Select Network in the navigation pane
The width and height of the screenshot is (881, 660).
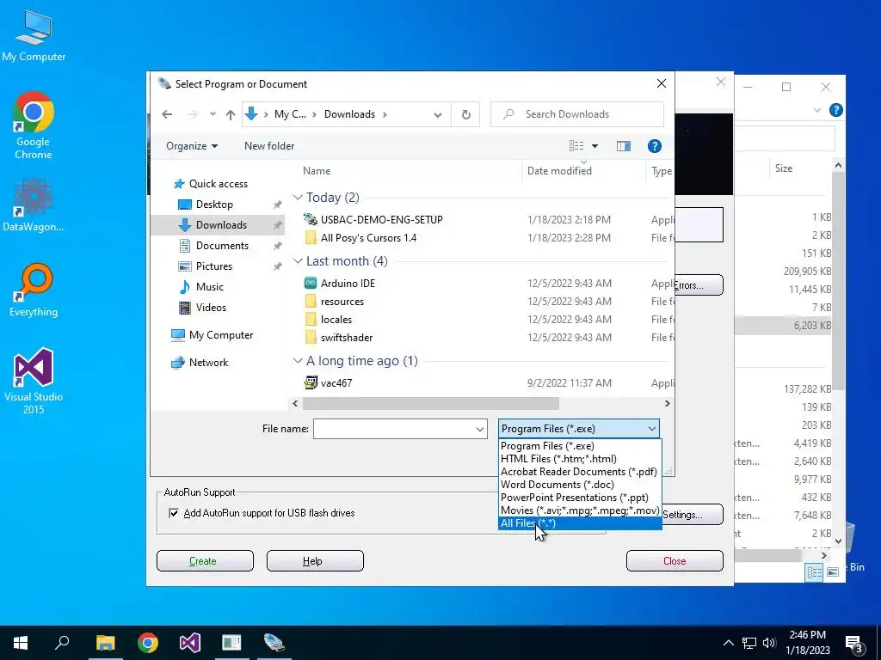[208, 363]
